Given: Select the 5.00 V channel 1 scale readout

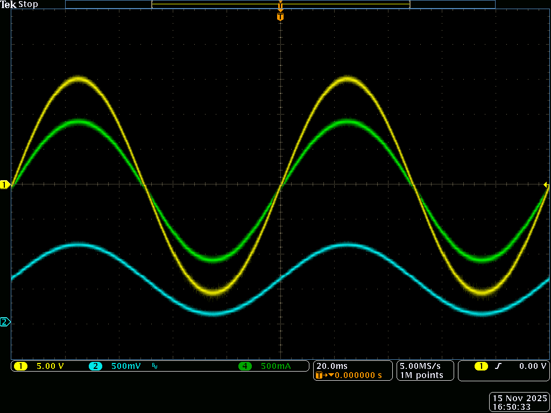Looking at the screenshot, I should tap(50, 366).
